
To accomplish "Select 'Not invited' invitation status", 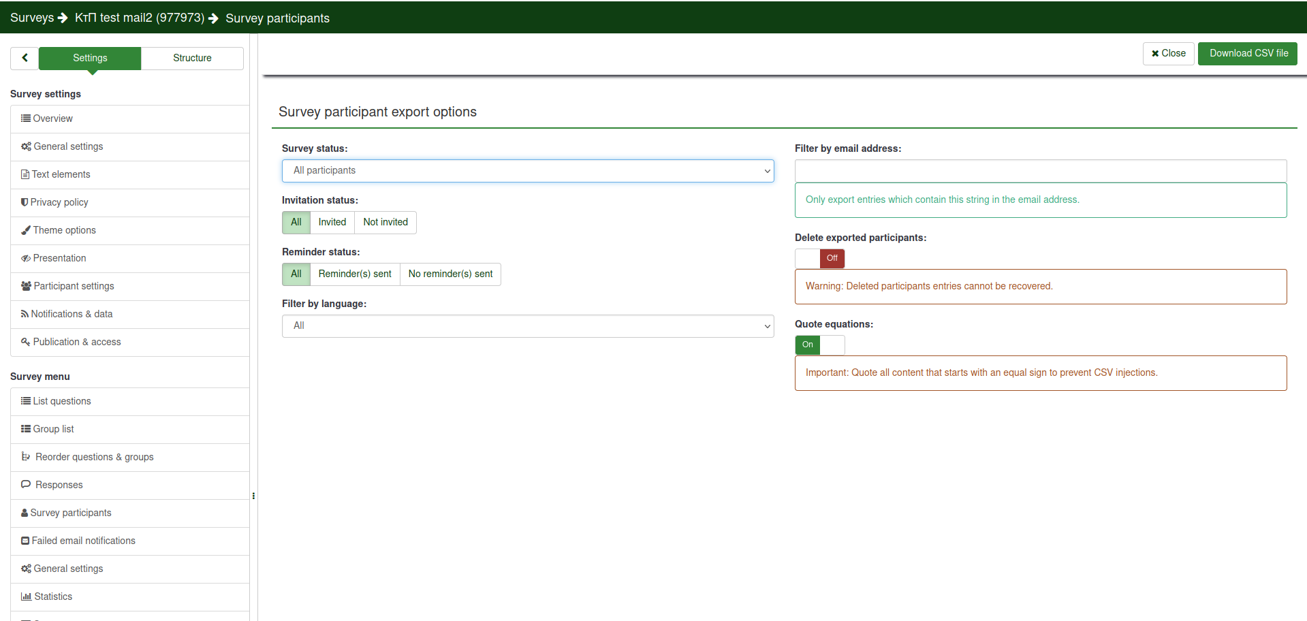I will 385,223.
